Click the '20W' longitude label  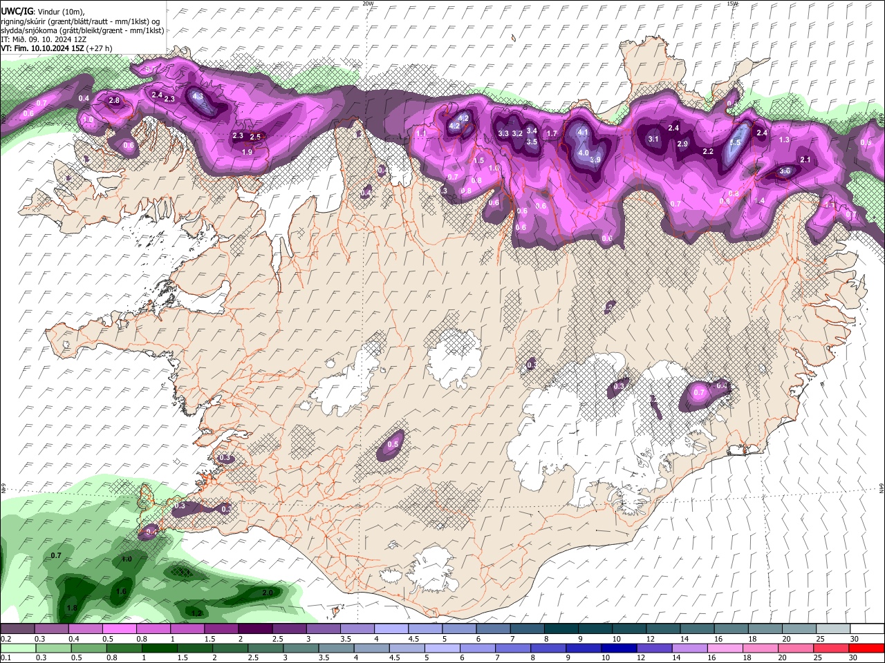point(368,3)
